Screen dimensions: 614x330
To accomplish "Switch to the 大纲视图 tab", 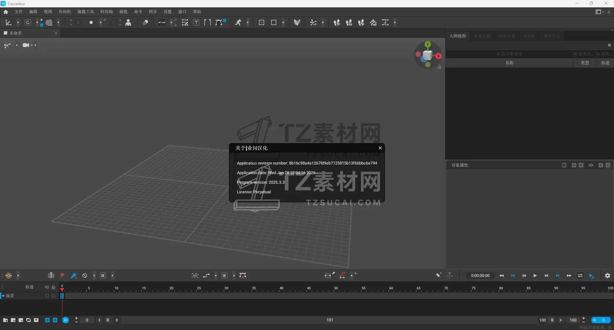I will 457,36.
